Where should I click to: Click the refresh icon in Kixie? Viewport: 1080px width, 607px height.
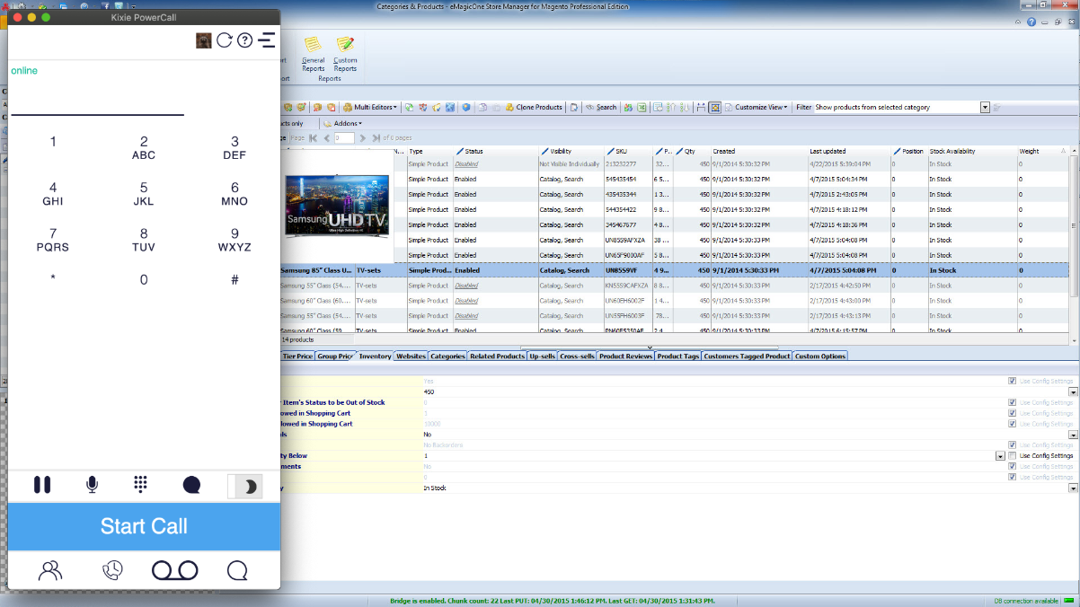pyautogui.click(x=225, y=40)
